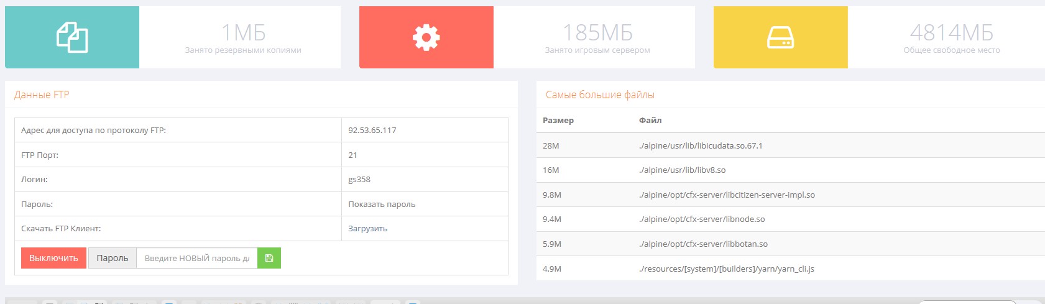
Task: Select the login value gs358
Action: 359,179
